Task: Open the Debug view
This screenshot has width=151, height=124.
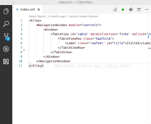Action: click(x=6, y=49)
